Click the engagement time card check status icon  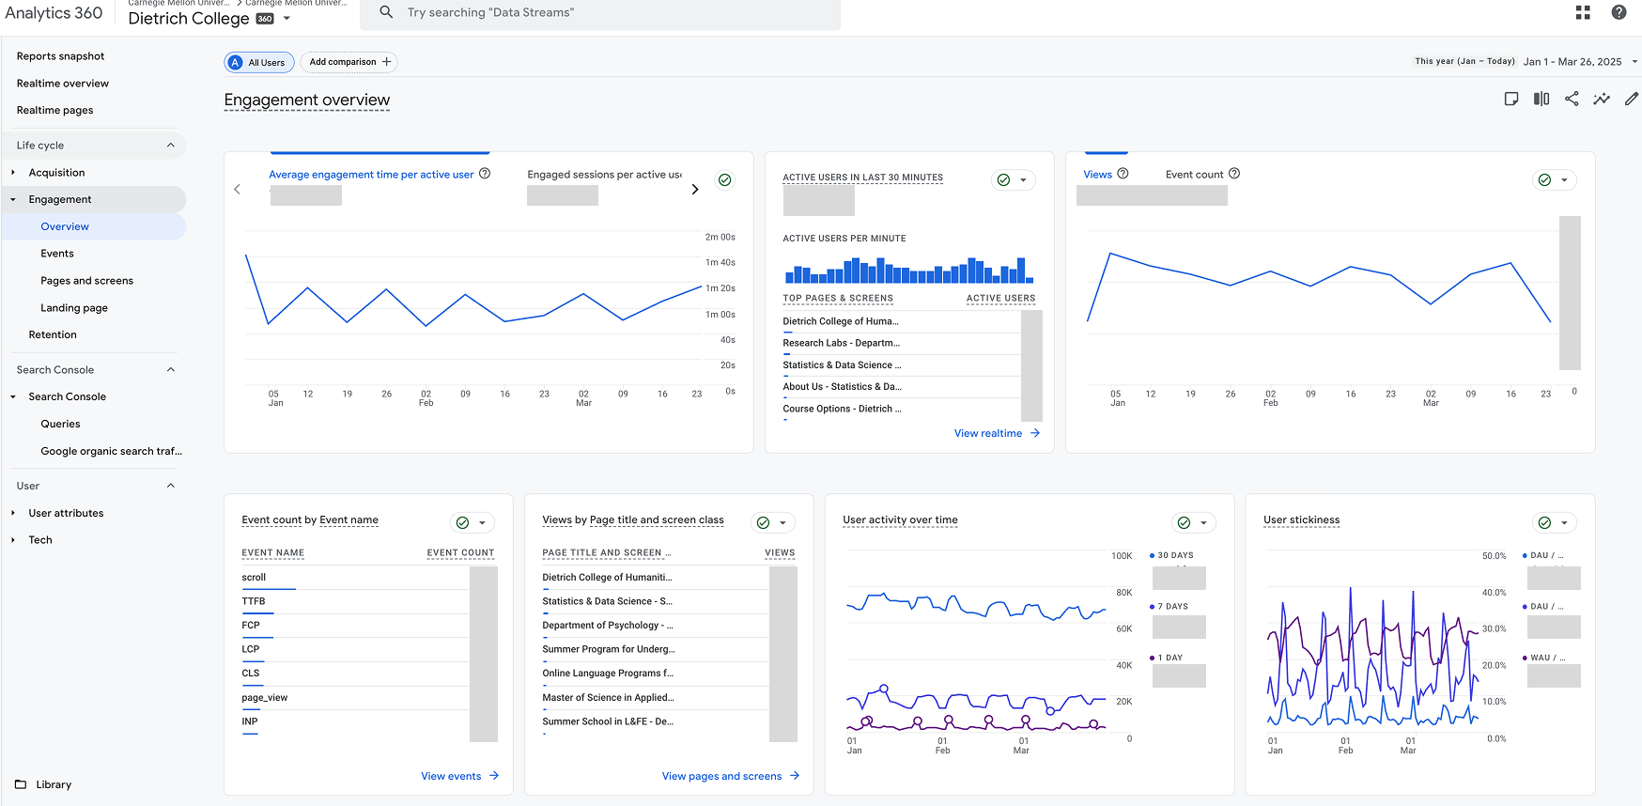click(x=725, y=180)
